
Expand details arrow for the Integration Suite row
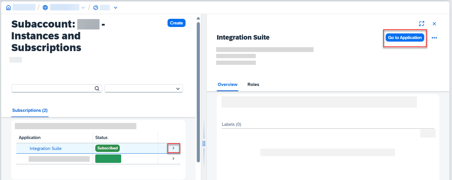(174, 148)
